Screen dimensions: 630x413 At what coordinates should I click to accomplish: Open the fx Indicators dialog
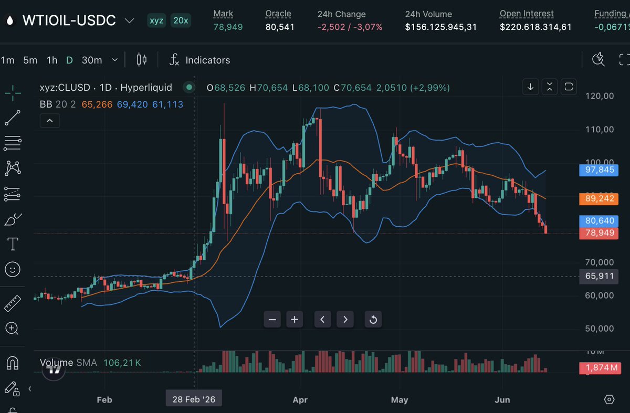tap(200, 60)
